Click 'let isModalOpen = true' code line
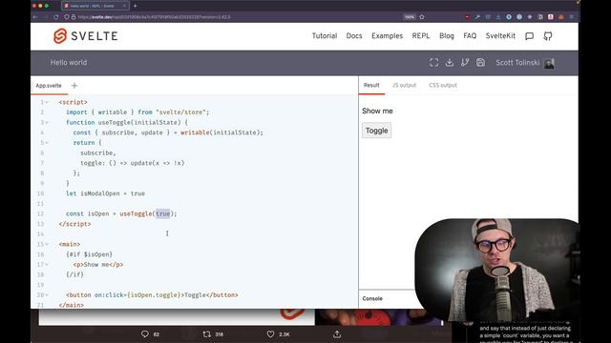The image size is (611, 343). (105, 193)
